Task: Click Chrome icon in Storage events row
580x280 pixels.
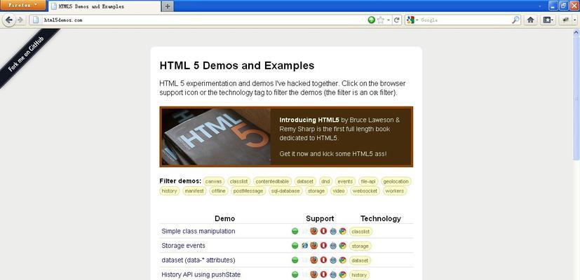Action: point(342,245)
